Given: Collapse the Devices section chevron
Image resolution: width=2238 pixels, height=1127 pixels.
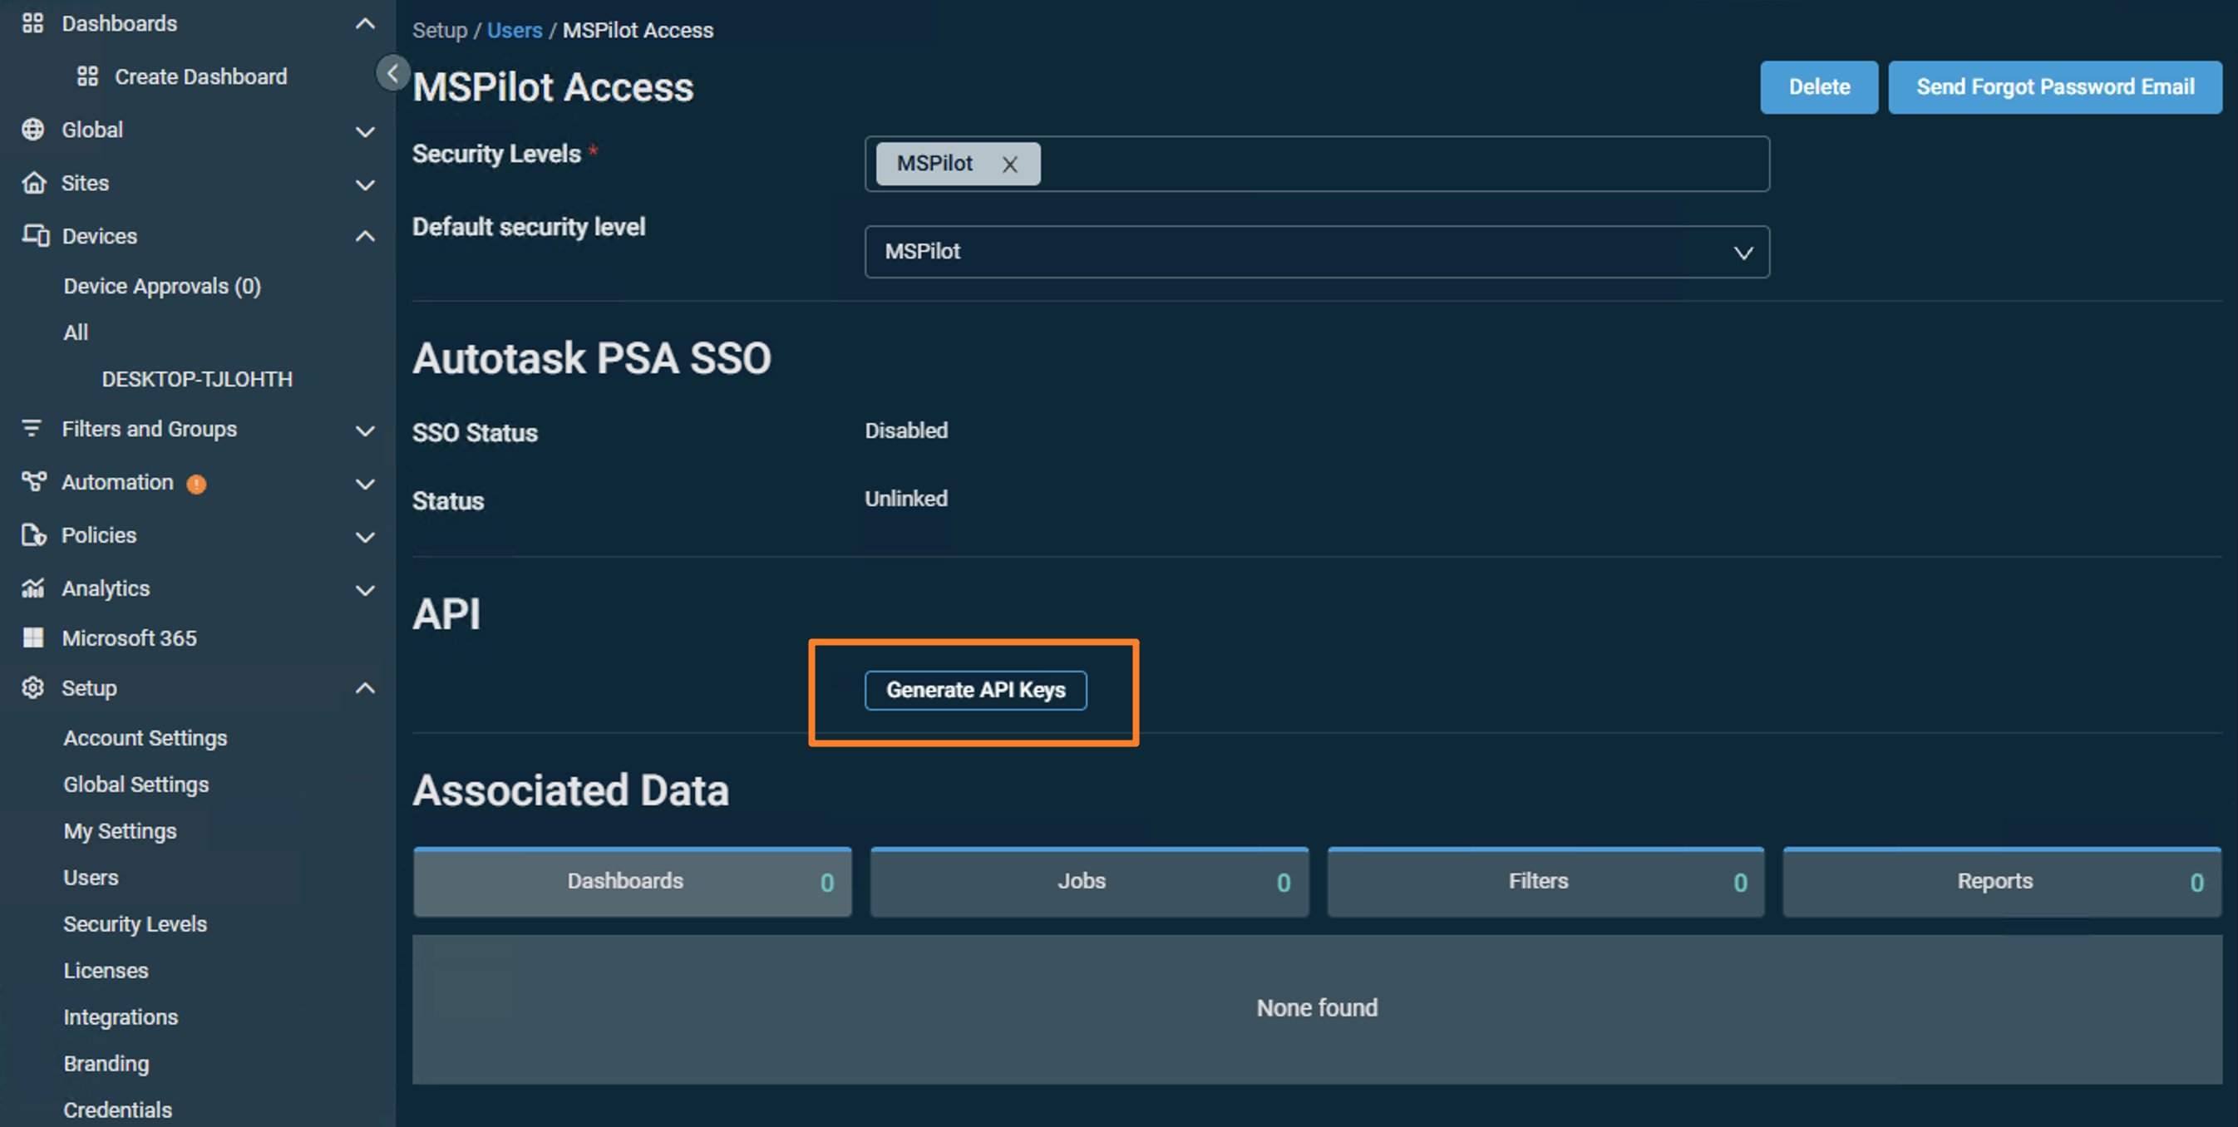Looking at the screenshot, I should 366,236.
